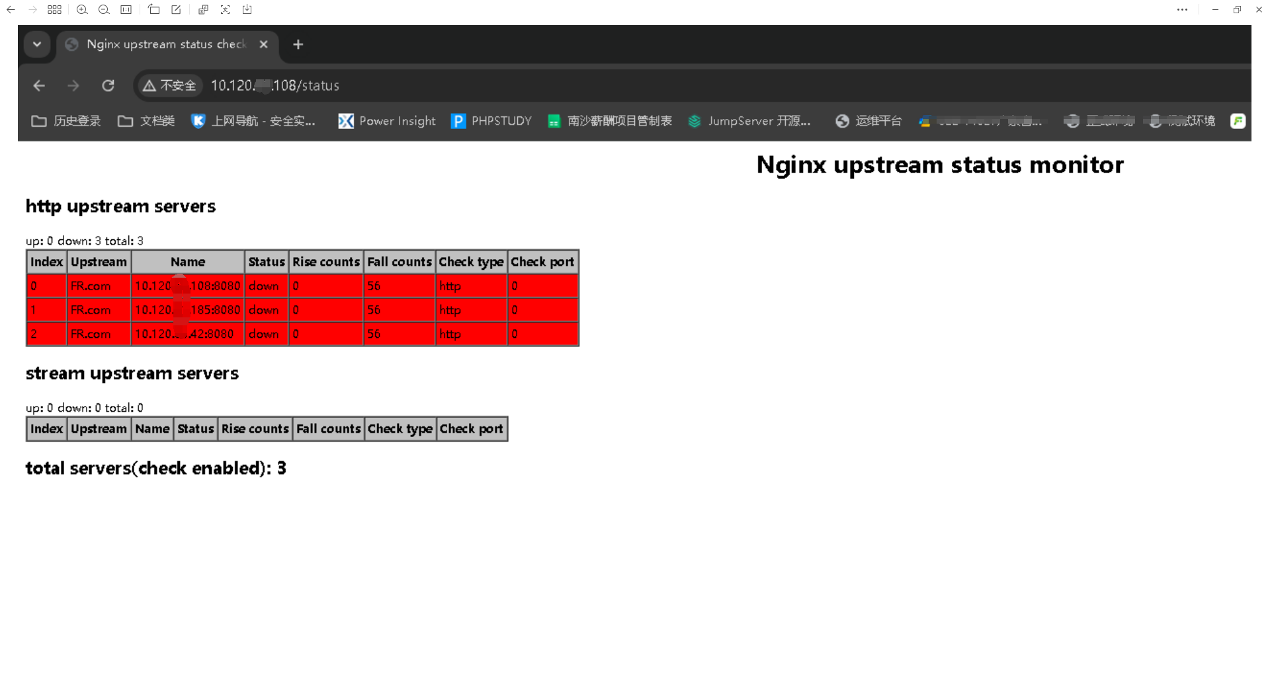This screenshot has height=681, width=1270.
Task: Click the address bar URL field
Action: [x=275, y=85]
